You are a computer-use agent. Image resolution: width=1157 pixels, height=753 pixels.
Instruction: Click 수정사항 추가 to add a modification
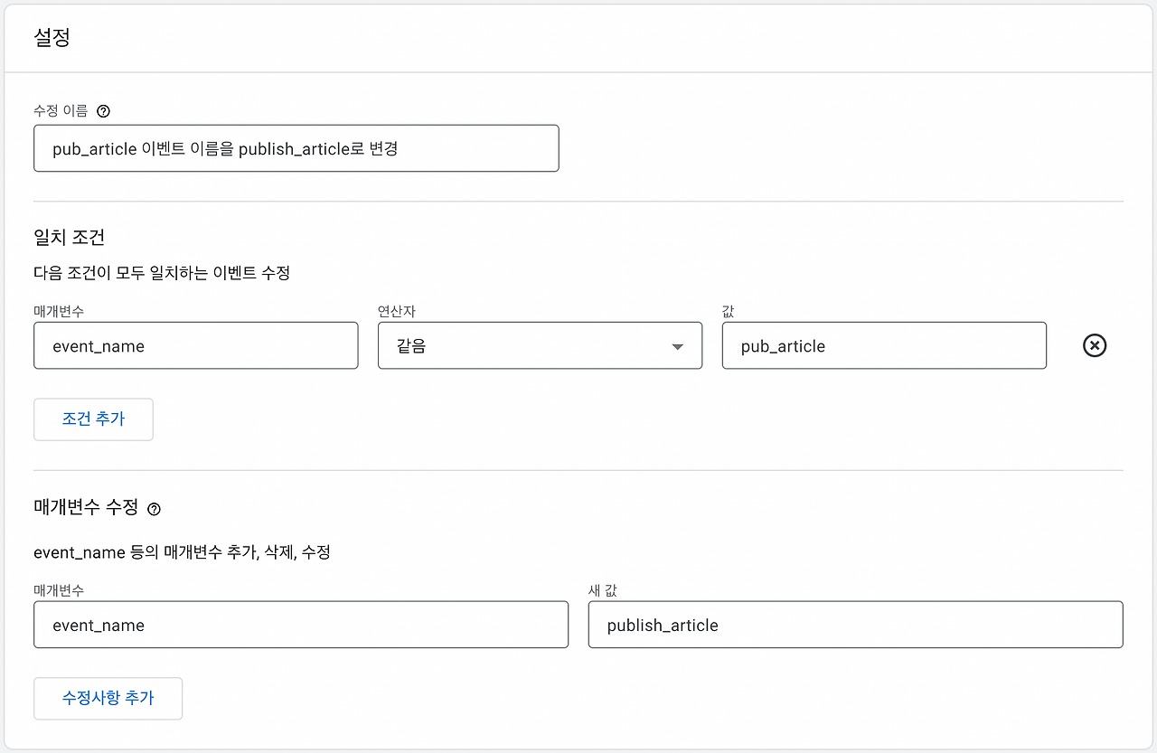108,698
